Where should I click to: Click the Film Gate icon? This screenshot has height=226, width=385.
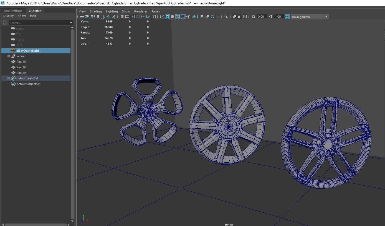click(127, 17)
